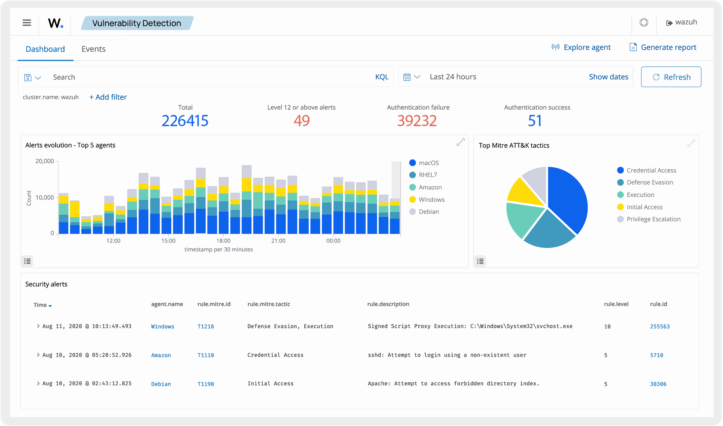This screenshot has width=723, height=426.
Task: Expand the Aug 11 Windows alert row
Action: click(38, 326)
